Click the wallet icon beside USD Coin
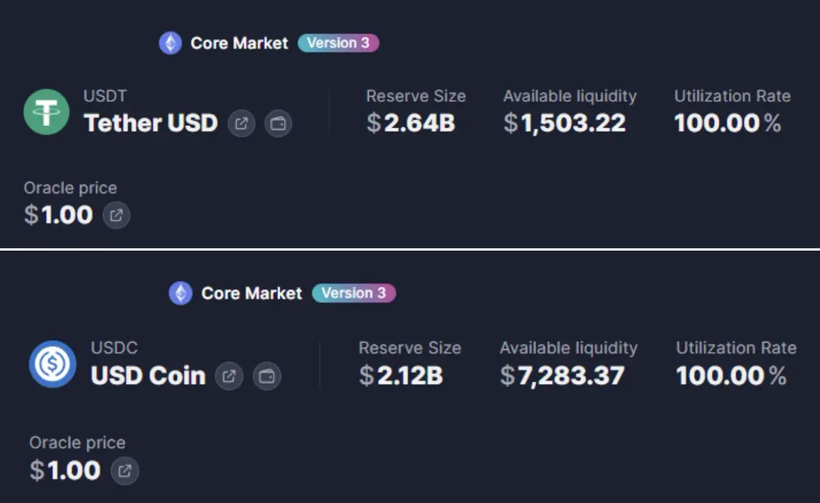 [266, 376]
